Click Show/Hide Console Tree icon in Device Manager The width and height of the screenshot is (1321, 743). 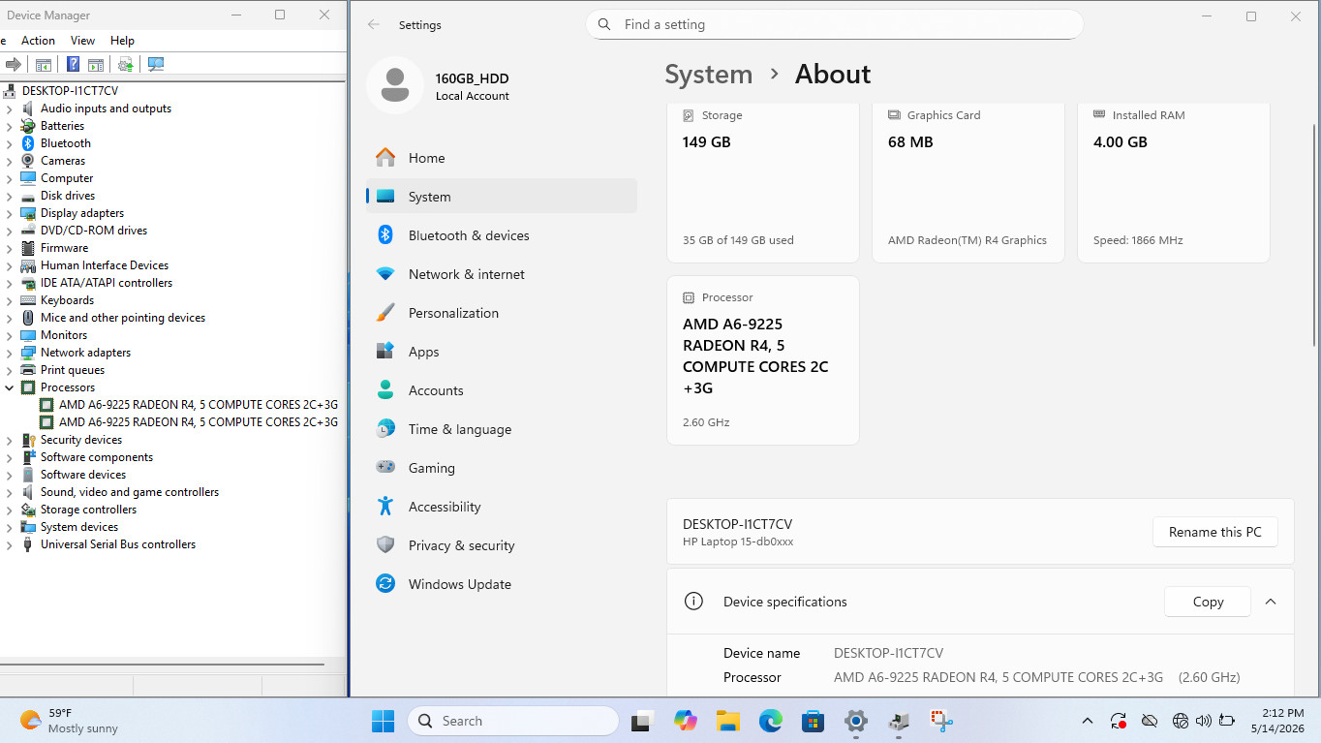click(43, 65)
